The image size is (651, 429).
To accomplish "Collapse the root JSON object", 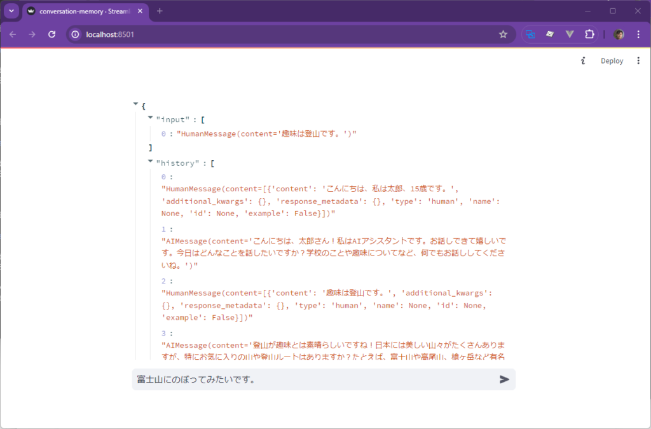I will [135, 104].
